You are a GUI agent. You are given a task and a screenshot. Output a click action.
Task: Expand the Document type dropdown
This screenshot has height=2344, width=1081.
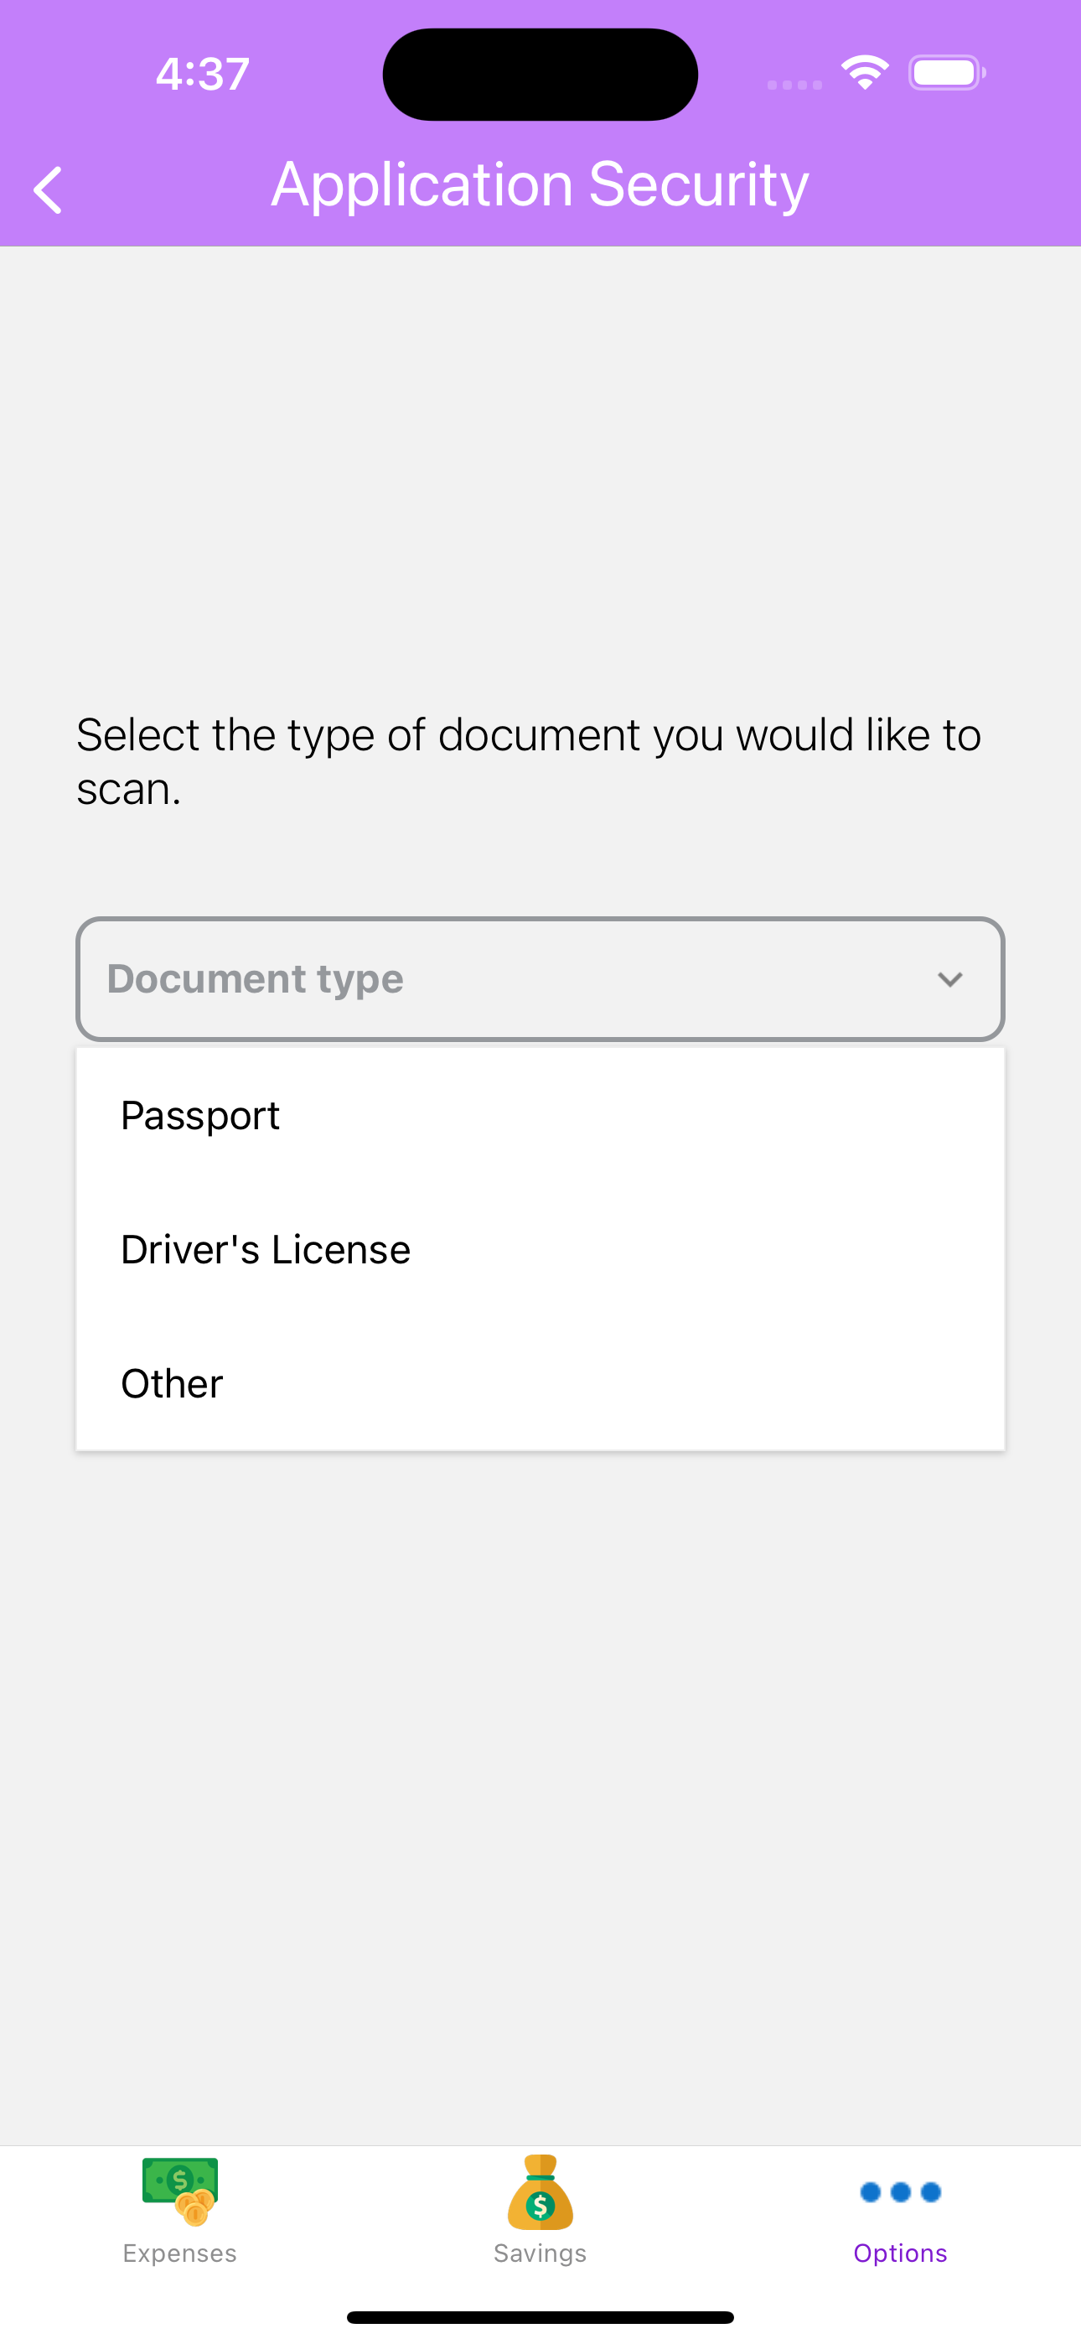[540, 978]
